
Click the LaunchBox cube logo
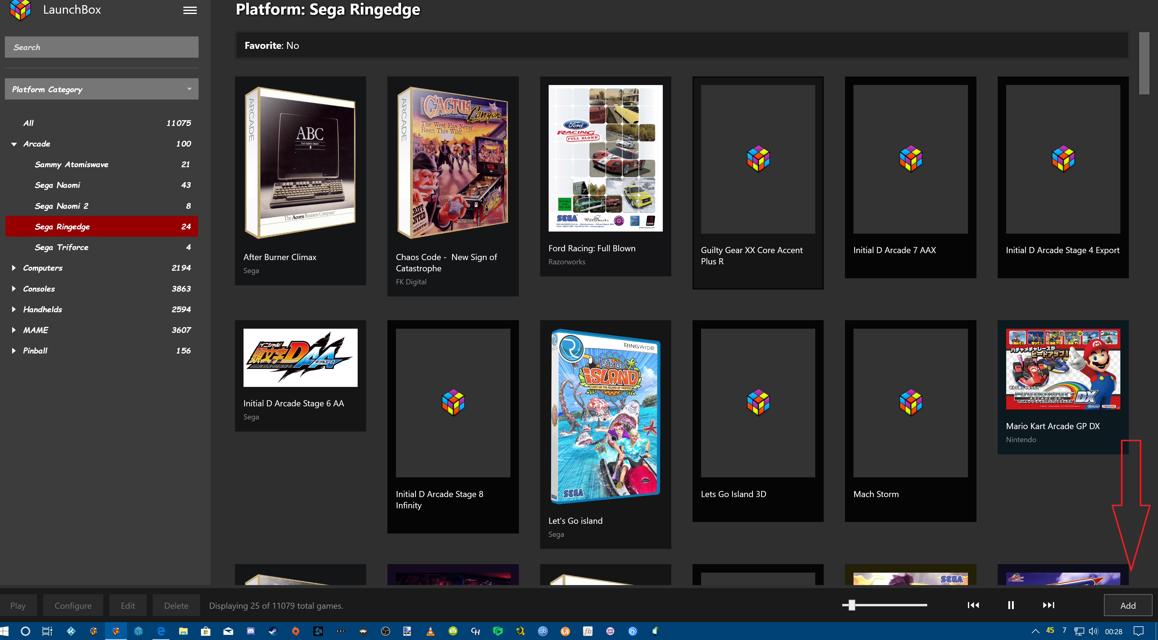click(x=20, y=10)
